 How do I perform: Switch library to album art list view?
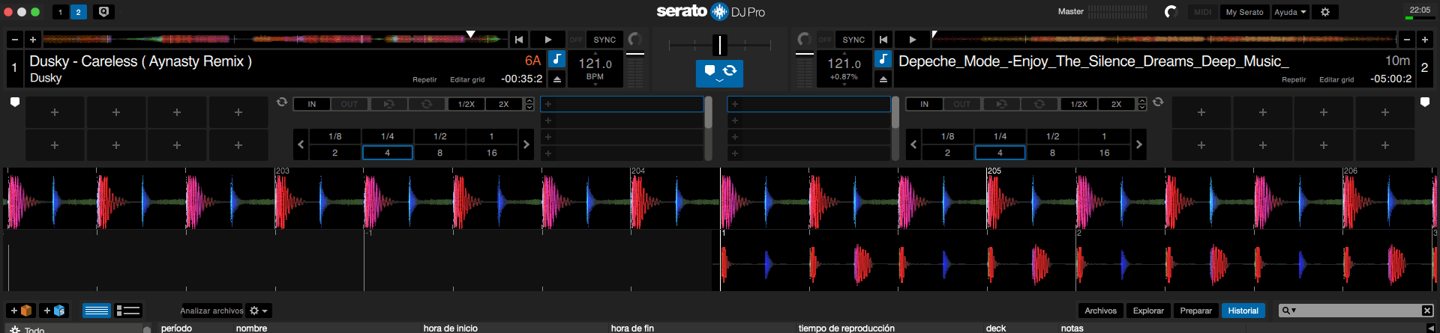tap(128, 311)
